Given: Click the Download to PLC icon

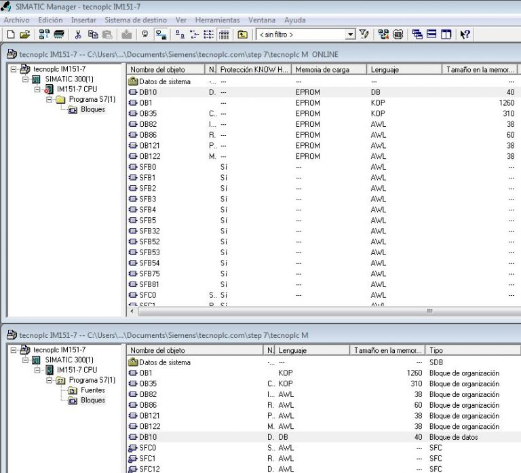Looking at the screenshot, I should coord(127,34).
